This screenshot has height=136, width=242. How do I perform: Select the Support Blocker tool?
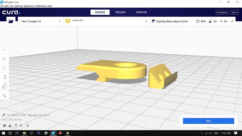[x=5, y=95]
